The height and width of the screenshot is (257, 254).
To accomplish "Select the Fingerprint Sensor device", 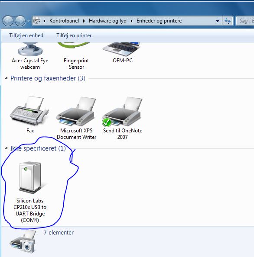I will 76,56.
